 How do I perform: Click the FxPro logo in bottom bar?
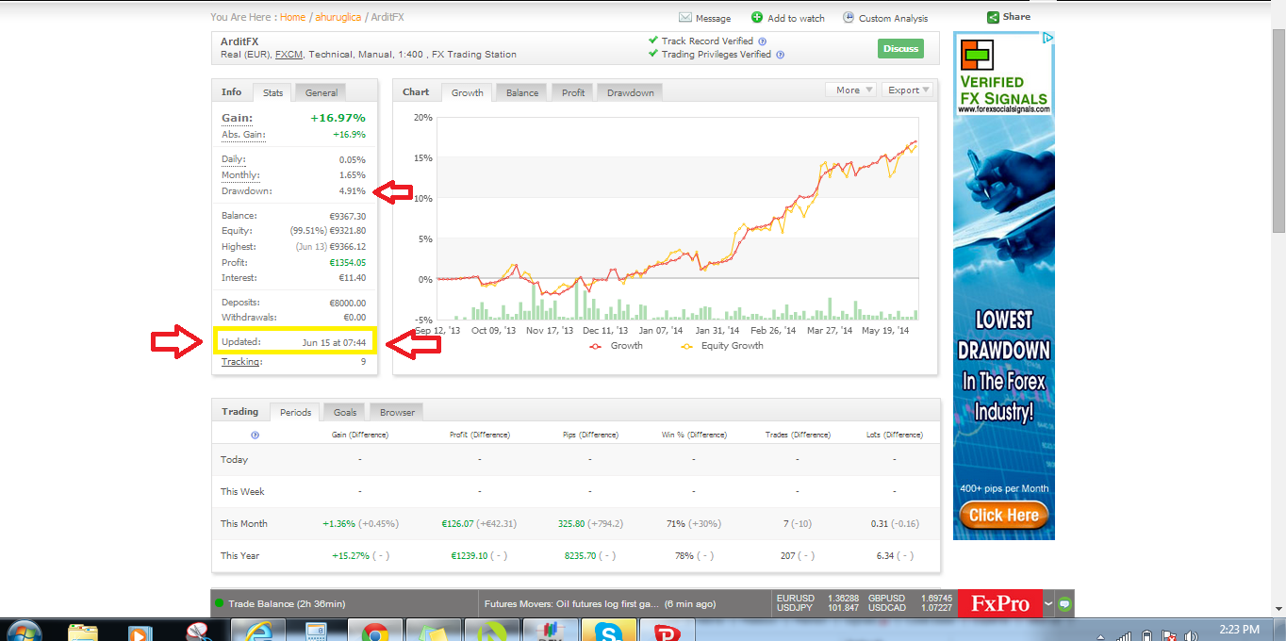pos(999,603)
